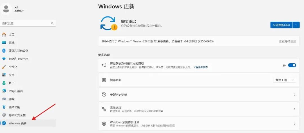This screenshot has width=304, height=133.
Task: Open the 暂停 1 周 pause duration dropdown
Action: click(x=285, y=80)
